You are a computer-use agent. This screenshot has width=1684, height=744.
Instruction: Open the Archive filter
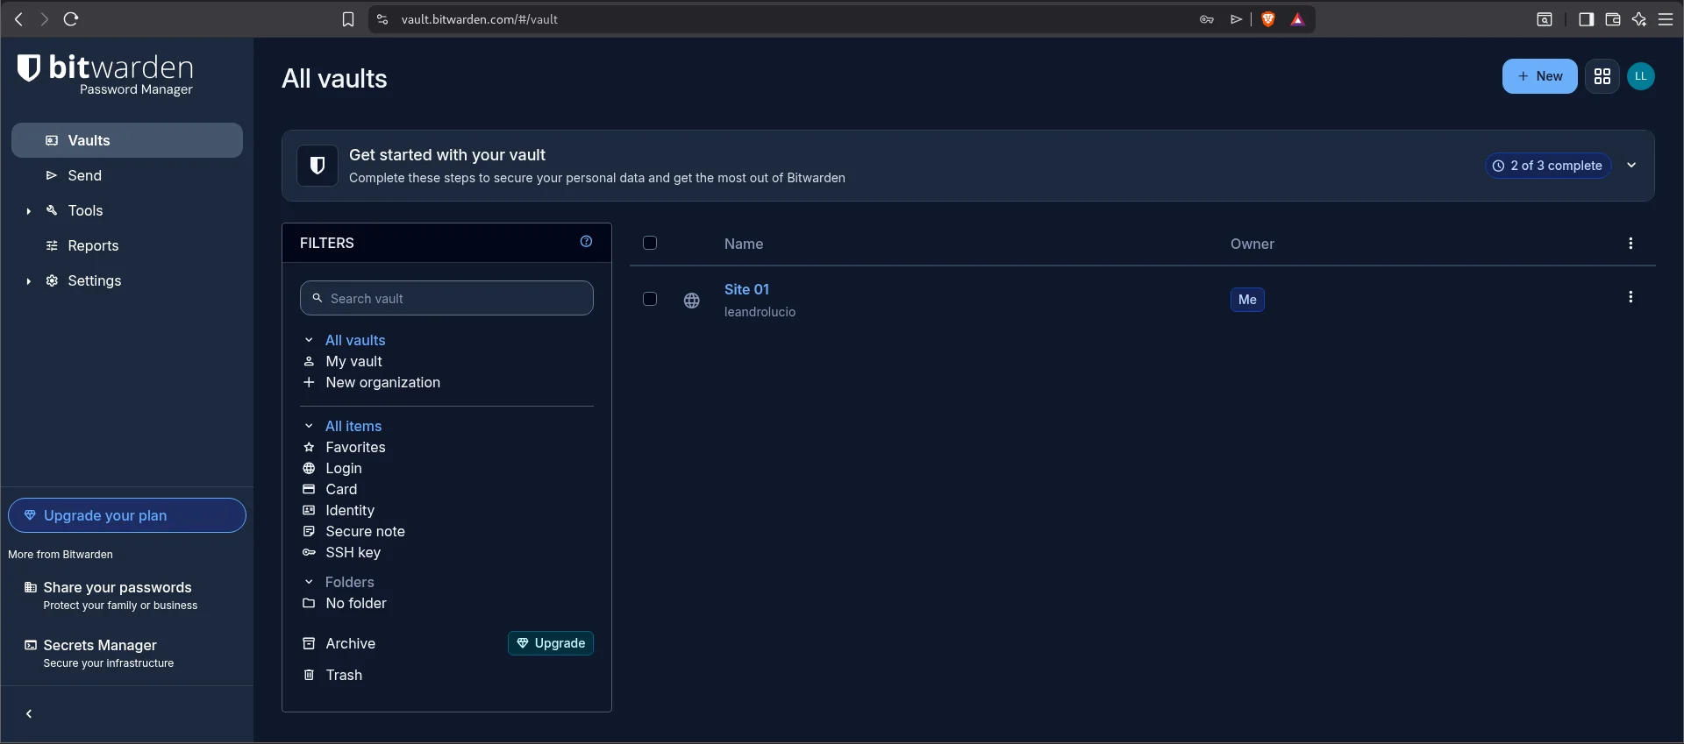(350, 643)
